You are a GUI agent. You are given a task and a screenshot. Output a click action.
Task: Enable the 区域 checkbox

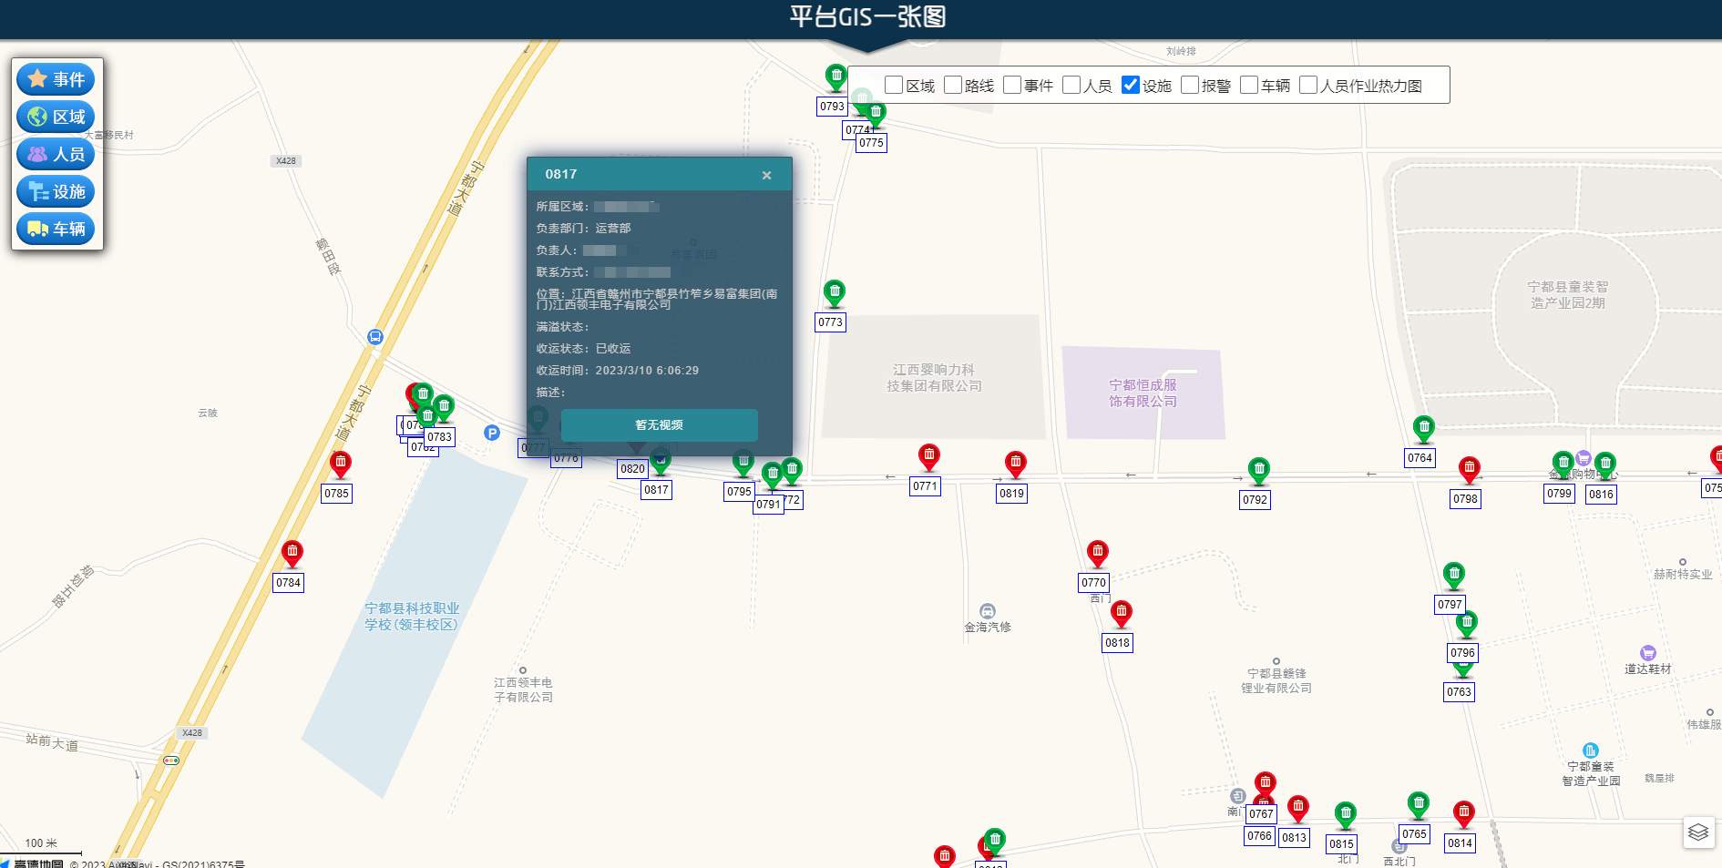pyautogui.click(x=894, y=85)
